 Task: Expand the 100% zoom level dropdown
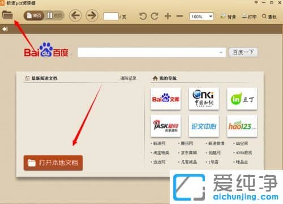point(211,16)
